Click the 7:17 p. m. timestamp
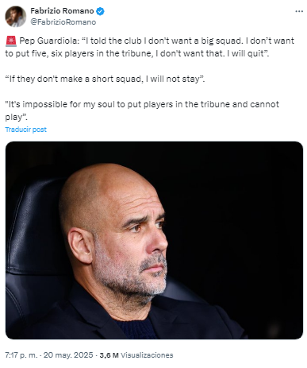Screen dimensions: 307x368 [21, 355]
